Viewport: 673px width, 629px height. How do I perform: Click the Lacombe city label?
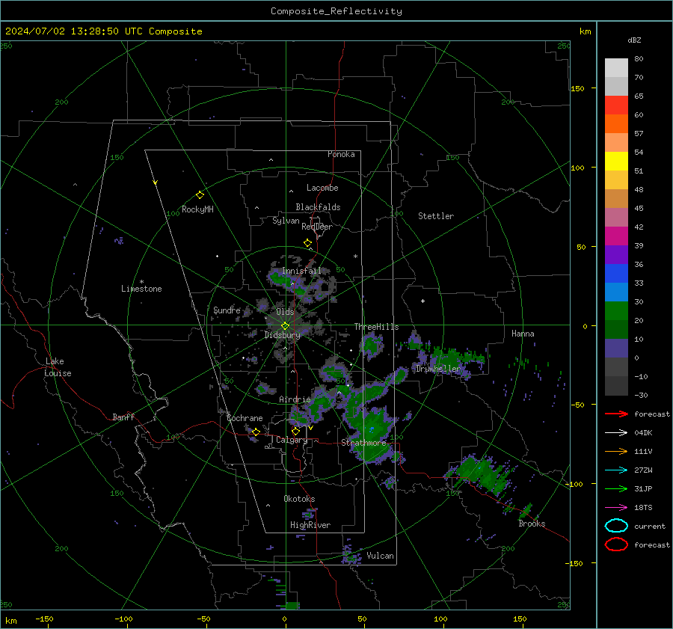(322, 188)
